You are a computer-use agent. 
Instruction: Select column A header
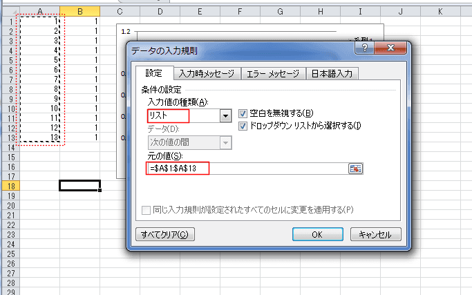click(x=40, y=12)
